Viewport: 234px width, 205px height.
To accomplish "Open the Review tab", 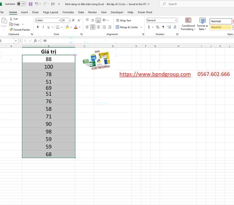I will (x=92, y=12).
